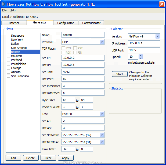
Task: Enable the Houston flow checkbox
Action: click(9, 56)
